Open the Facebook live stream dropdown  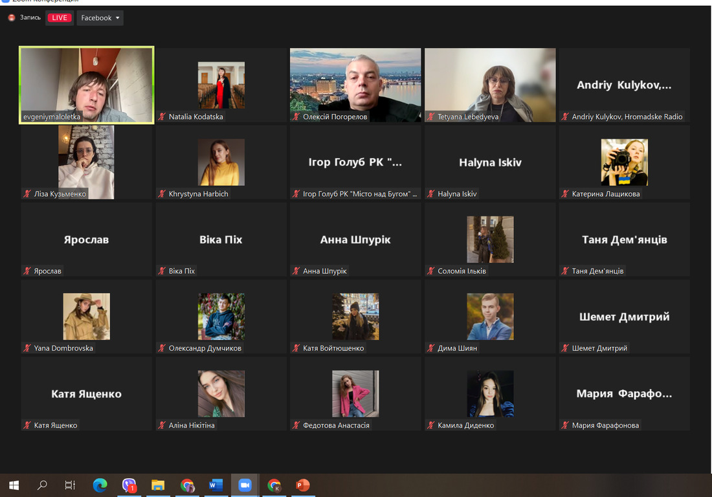100,17
